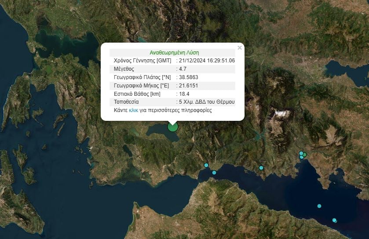Click the large green earthquake epicenter marker
369x239 pixels.
point(173,127)
